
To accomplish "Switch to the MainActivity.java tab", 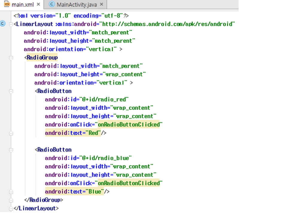I will (x=76, y=5).
